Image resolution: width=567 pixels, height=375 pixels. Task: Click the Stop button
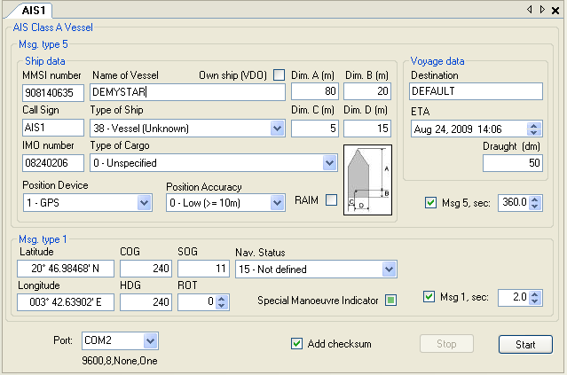tap(446, 344)
